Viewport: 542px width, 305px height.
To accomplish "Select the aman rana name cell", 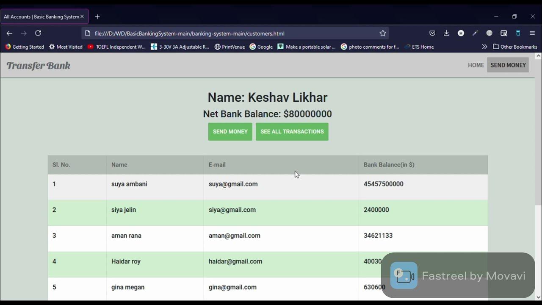I will pyautogui.click(x=155, y=239).
